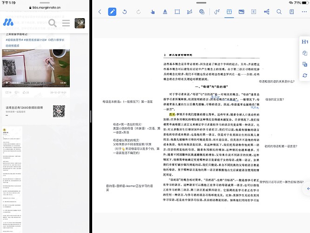
Task: Open hashtag 教育视频星计划 link
Action: point(35,40)
